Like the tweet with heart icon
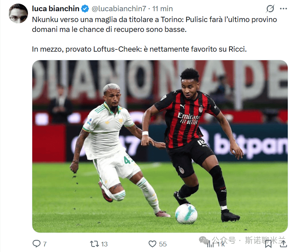 click(x=152, y=244)
